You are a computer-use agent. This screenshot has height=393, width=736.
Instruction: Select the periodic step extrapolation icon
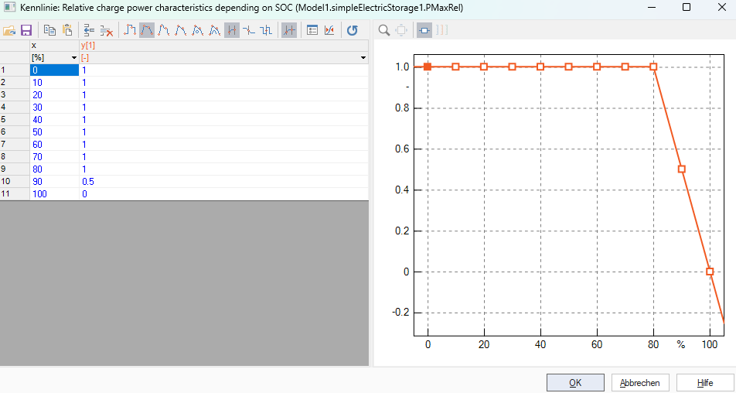click(266, 30)
